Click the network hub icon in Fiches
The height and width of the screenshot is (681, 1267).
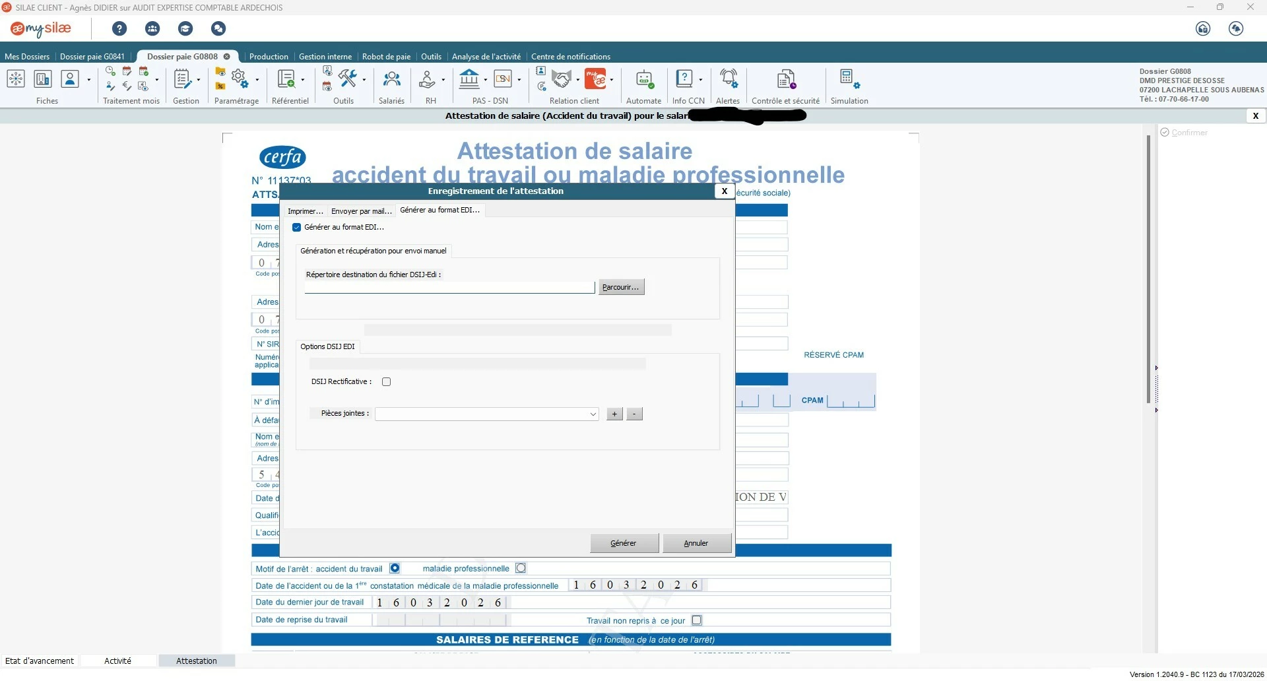point(16,79)
